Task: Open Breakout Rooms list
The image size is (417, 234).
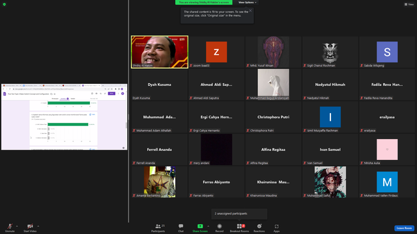Action: click(x=239, y=227)
